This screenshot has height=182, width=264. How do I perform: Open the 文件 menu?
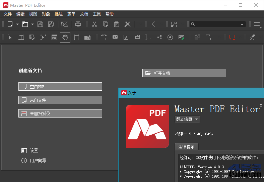point(8,14)
